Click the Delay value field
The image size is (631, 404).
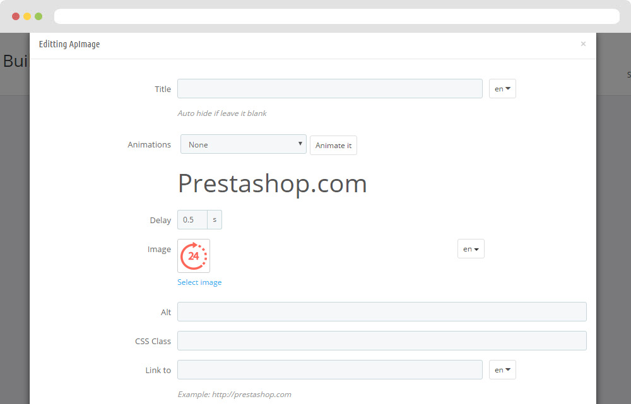[x=192, y=219]
